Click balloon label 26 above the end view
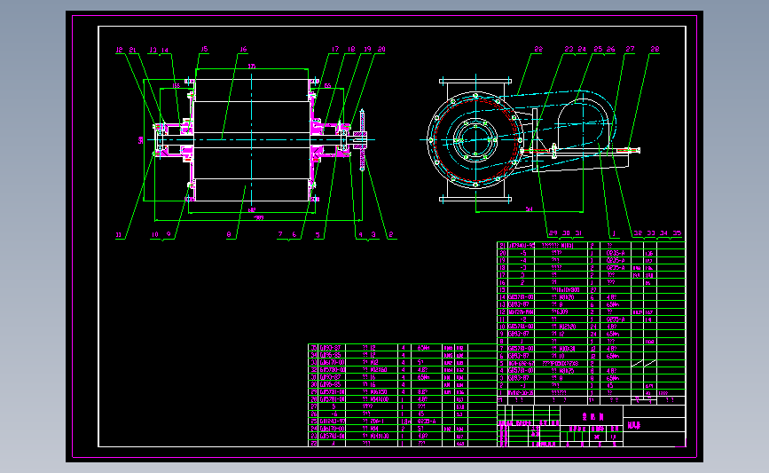 tap(610, 49)
